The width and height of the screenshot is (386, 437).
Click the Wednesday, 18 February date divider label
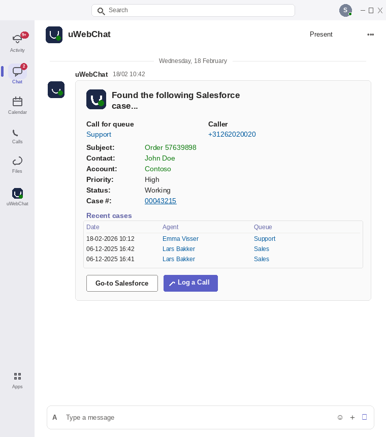tap(192, 61)
